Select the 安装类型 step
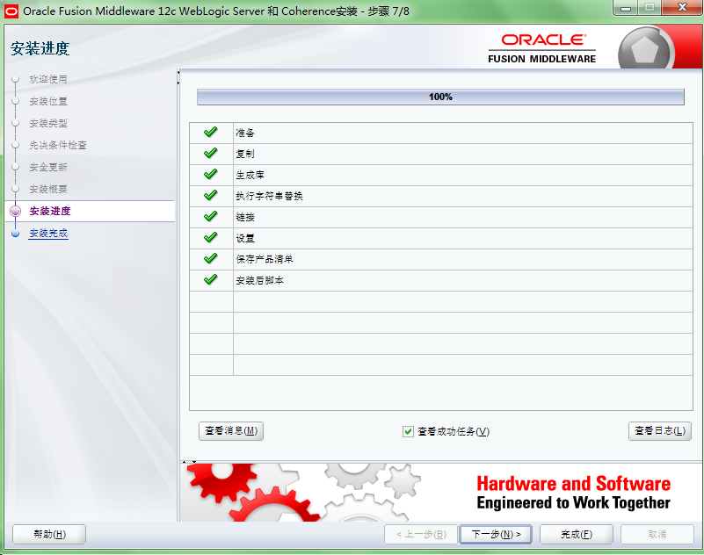The image size is (704, 555). coord(48,124)
